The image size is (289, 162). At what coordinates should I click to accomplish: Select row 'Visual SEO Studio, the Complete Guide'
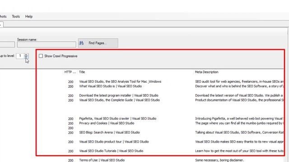119,100
